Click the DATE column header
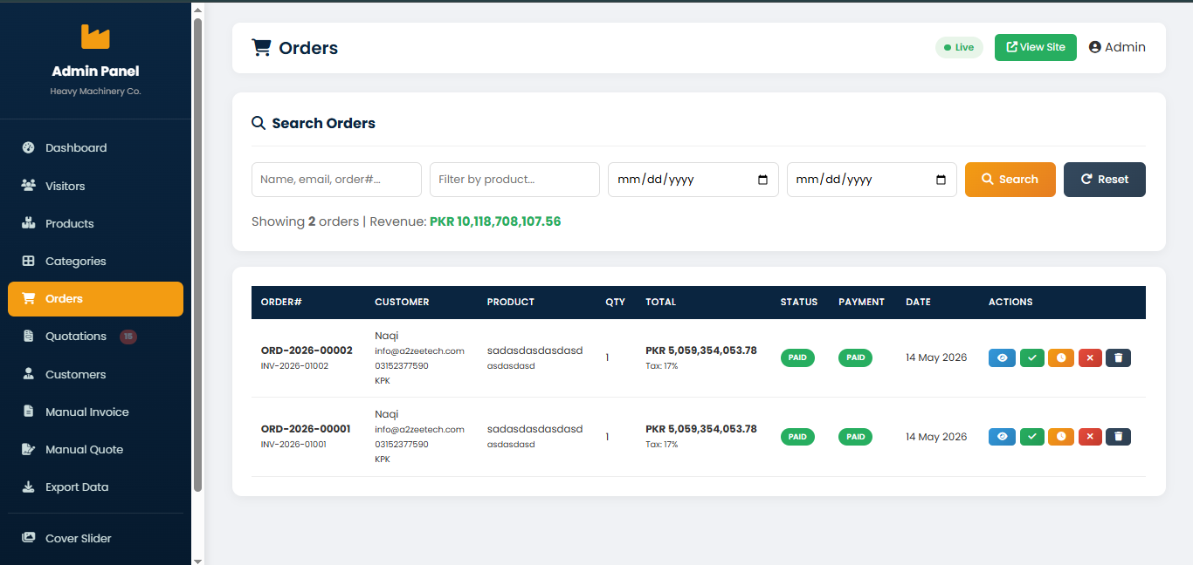 point(918,302)
